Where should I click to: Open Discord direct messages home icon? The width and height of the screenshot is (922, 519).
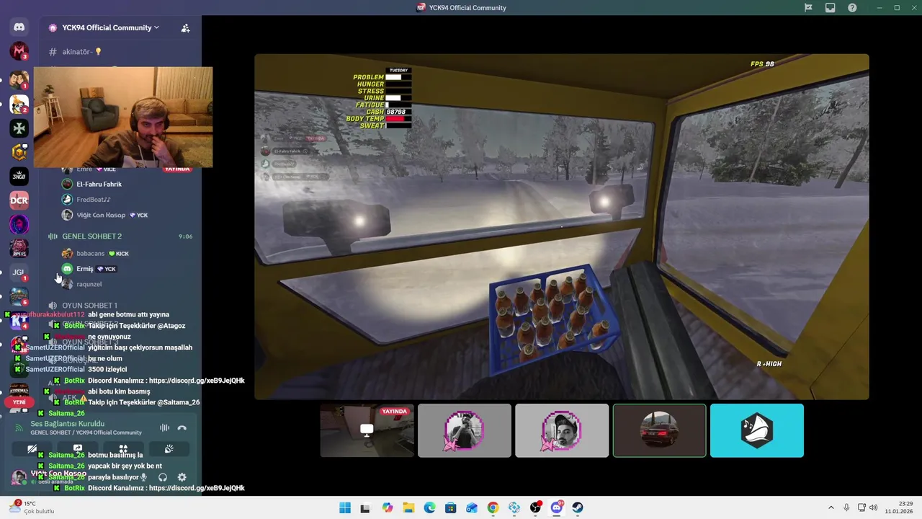point(19,27)
